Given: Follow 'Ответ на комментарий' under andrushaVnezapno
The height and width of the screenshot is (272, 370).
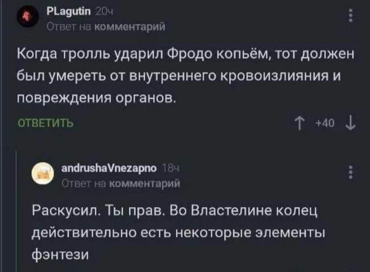Looking at the screenshot, I should [x=120, y=181].
